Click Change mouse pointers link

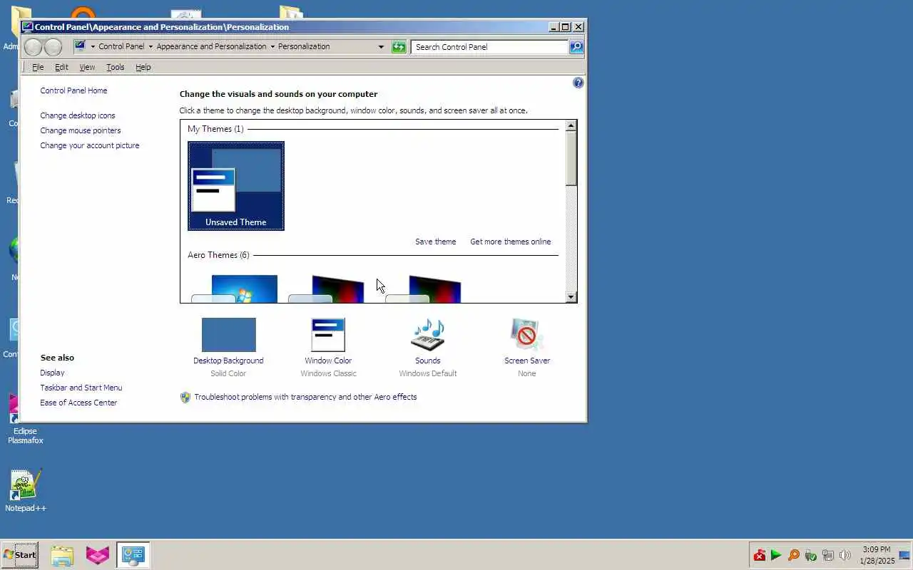click(x=81, y=130)
